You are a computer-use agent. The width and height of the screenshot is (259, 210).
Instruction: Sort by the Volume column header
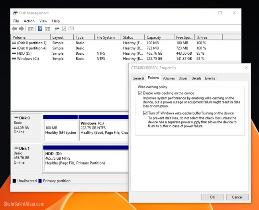tap(31, 38)
